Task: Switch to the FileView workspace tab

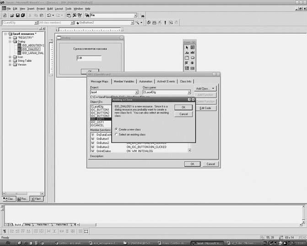Action: coord(37,199)
